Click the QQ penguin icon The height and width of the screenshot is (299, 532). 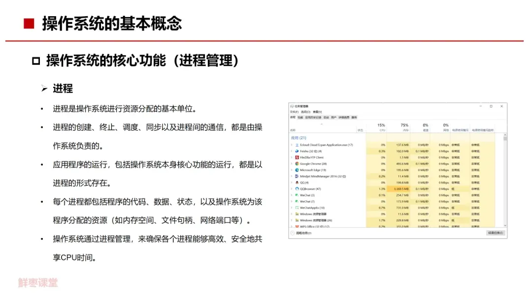pos(297,182)
